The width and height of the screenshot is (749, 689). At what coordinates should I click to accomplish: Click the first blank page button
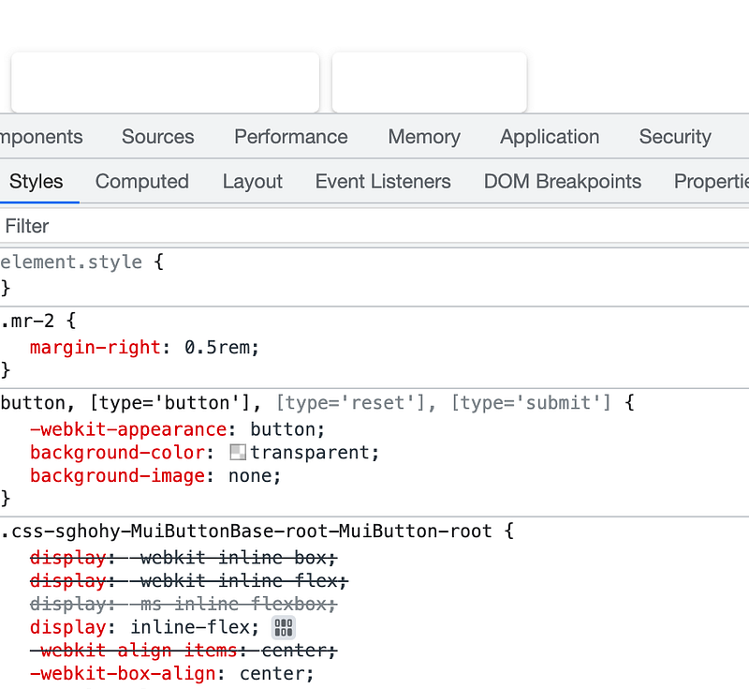pyautogui.click(x=166, y=82)
